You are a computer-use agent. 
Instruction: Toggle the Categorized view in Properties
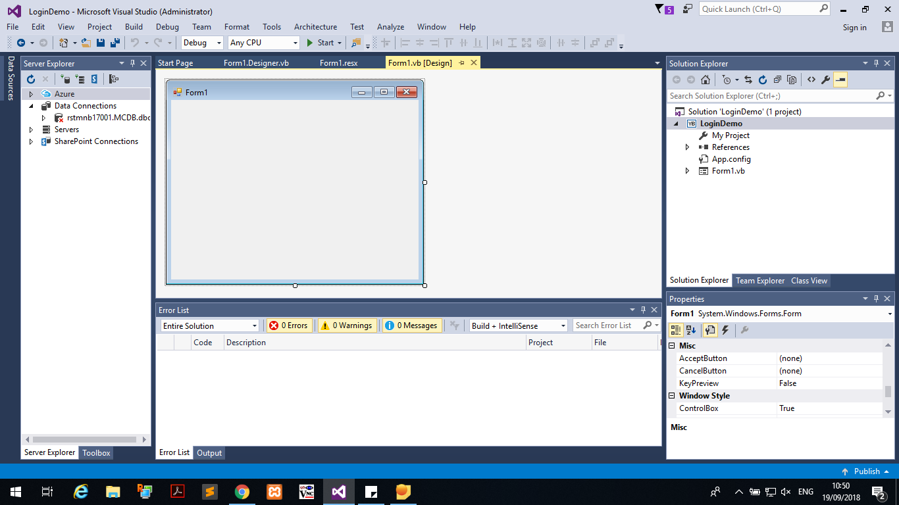tap(676, 330)
